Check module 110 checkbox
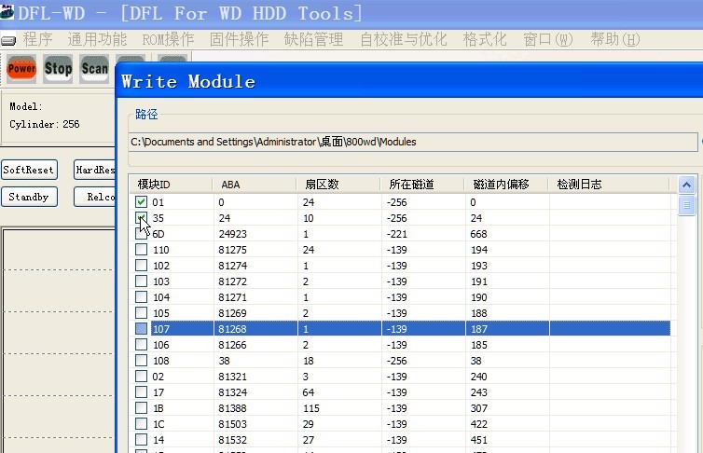The width and height of the screenshot is (703, 453). pyautogui.click(x=141, y=249)
